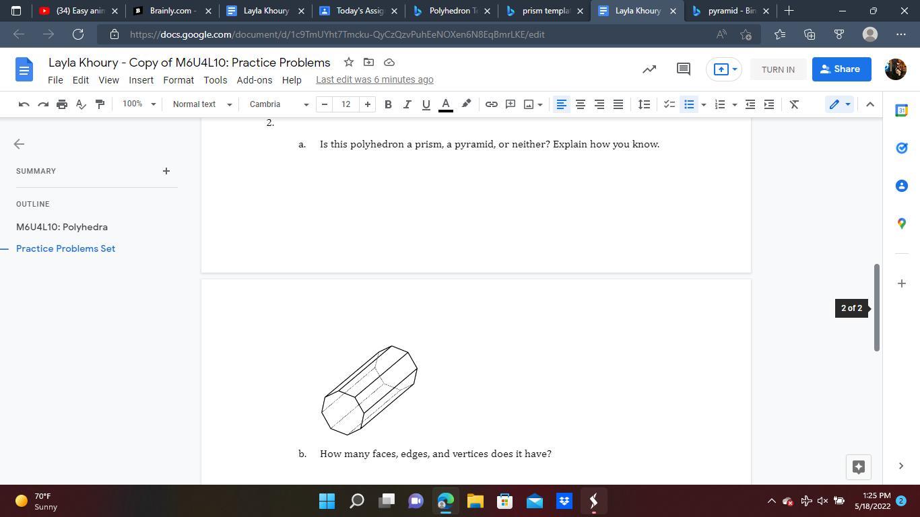Open the Insert menu

[x=141, y=80]
